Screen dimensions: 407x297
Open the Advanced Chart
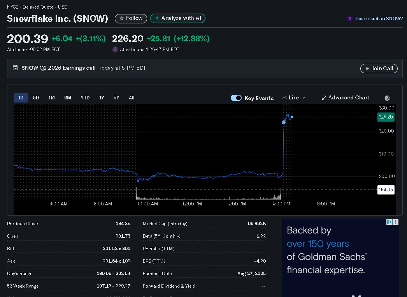[x=346, y=98]
